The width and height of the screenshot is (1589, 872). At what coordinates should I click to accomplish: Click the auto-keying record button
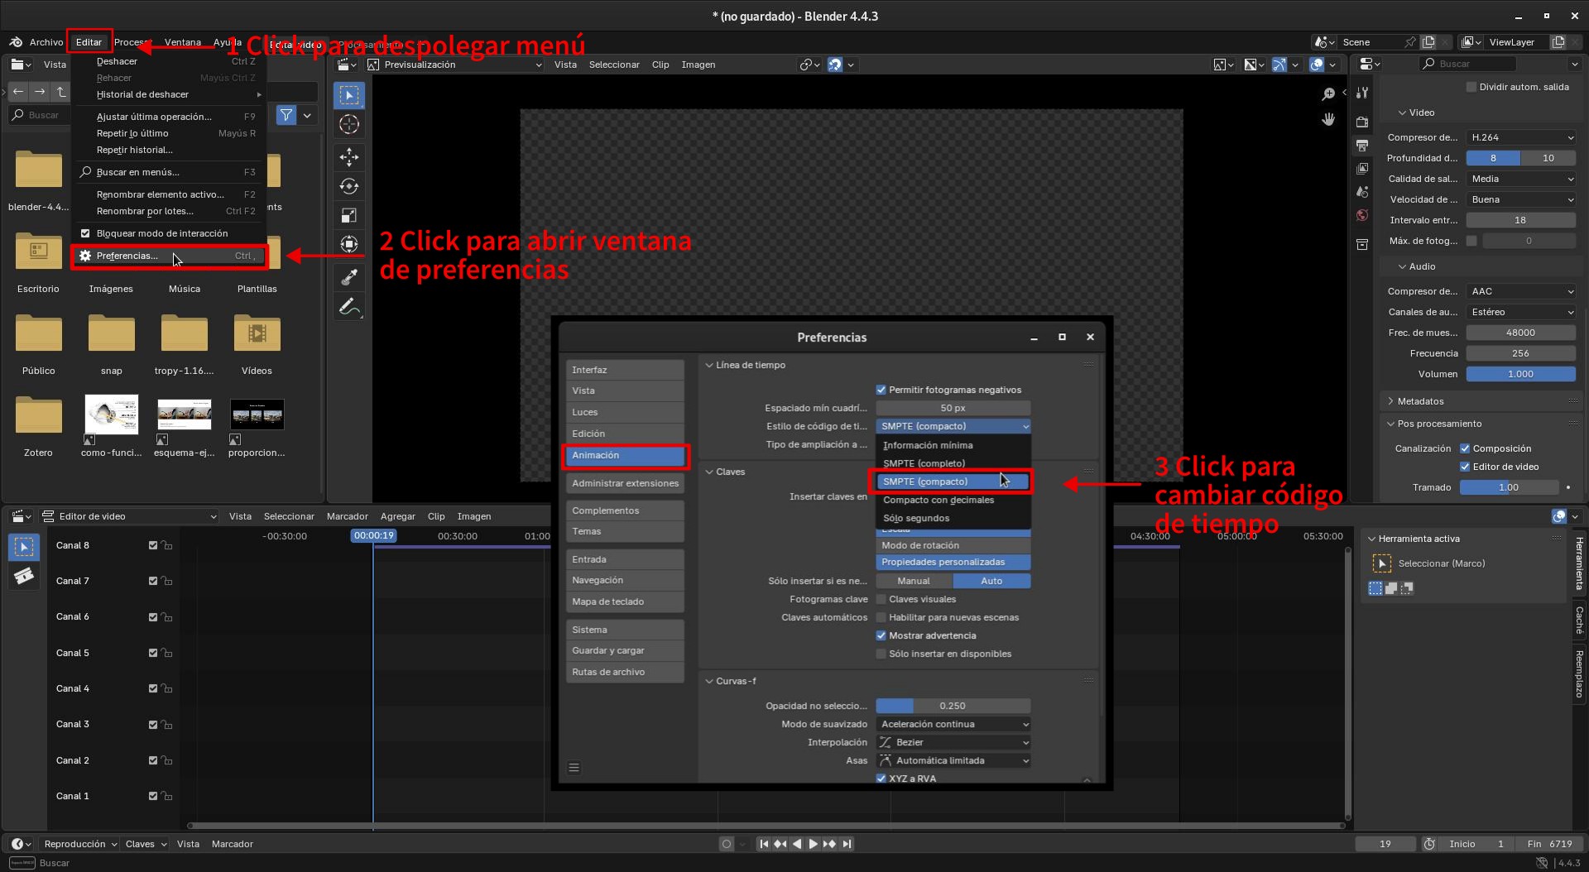727,844
